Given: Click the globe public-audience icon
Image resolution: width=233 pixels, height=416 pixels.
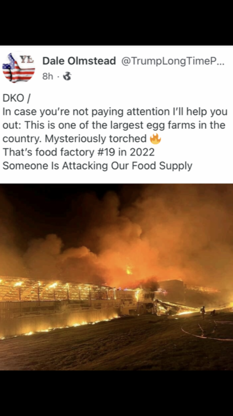Looking at the screenshot, I should (68, 76).
